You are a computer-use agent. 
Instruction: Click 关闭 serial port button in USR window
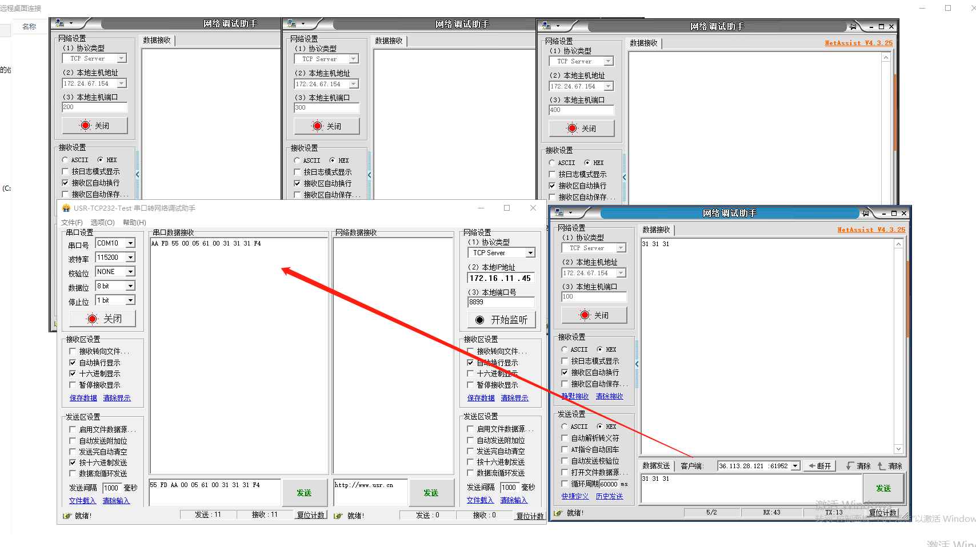click(102, 319)
